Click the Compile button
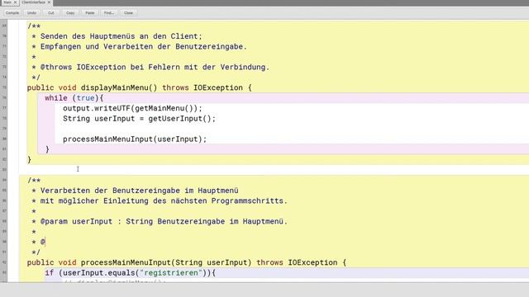The width and height of the screenshot is (529, 297). click(12, 13)
